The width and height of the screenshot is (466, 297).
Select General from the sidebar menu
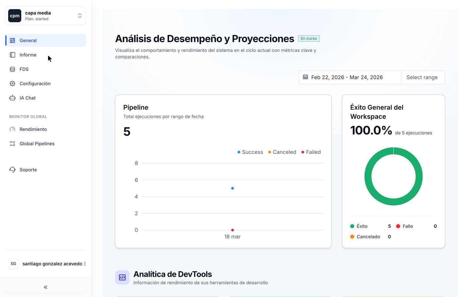click(28, 40)
